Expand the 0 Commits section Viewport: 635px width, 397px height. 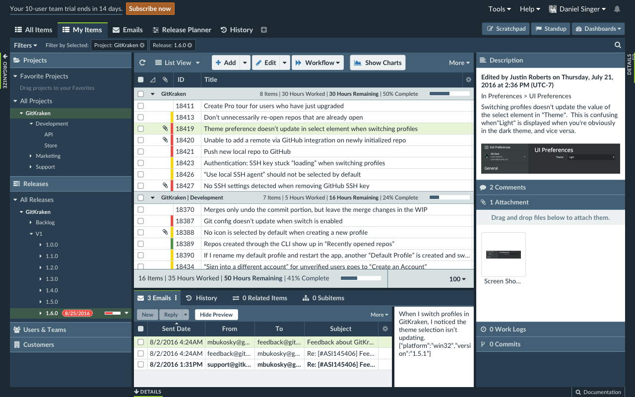point(550,344)
